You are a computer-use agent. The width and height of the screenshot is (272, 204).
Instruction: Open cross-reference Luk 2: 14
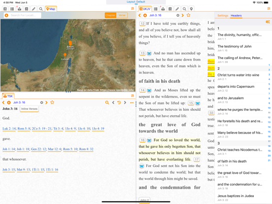click(x=9, y=129)
